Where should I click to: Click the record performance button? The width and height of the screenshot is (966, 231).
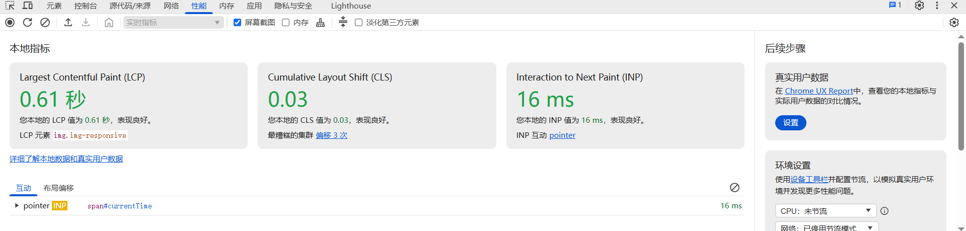(10, 23)
